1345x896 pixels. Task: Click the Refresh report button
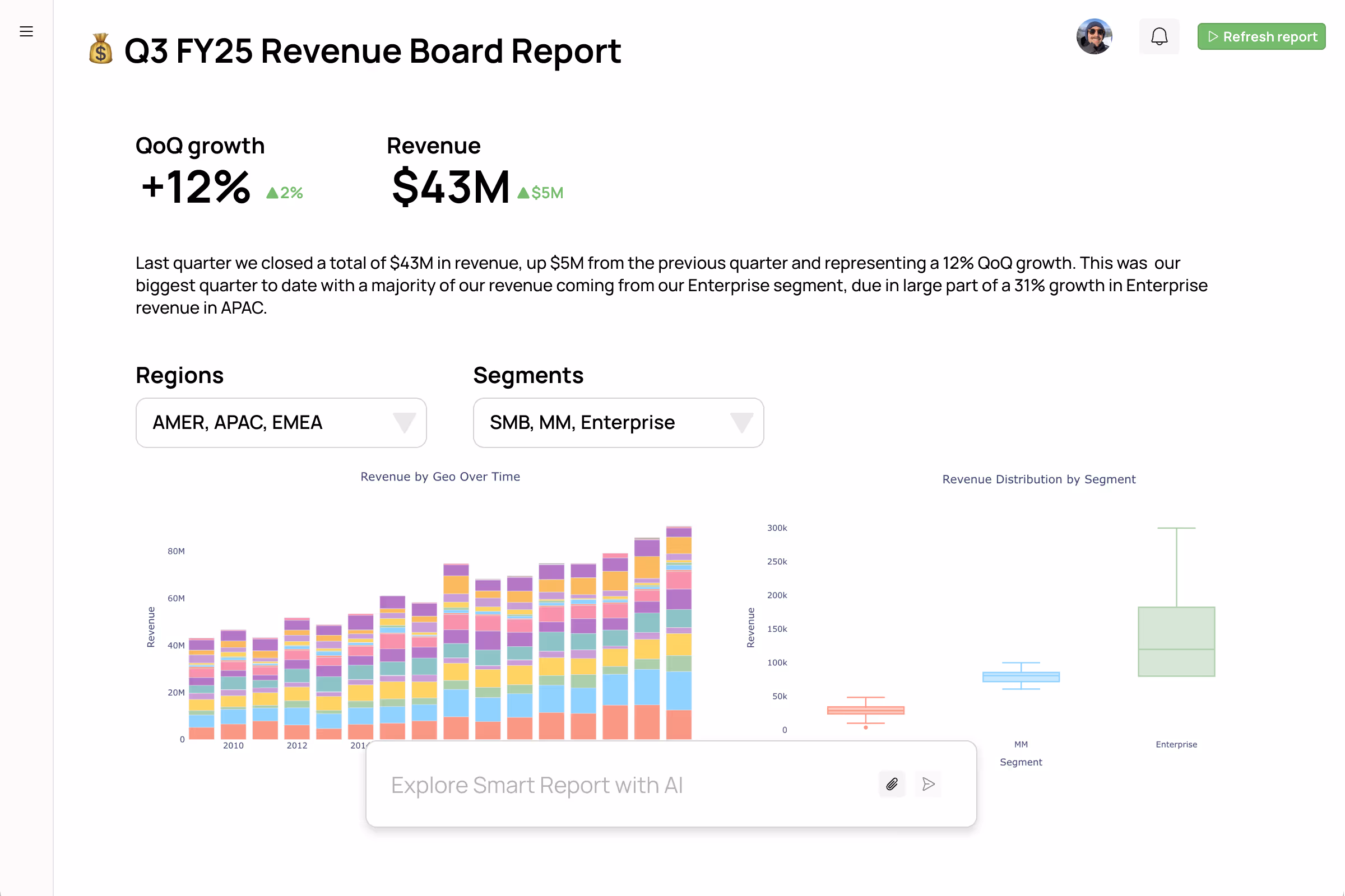point(1261,36)
